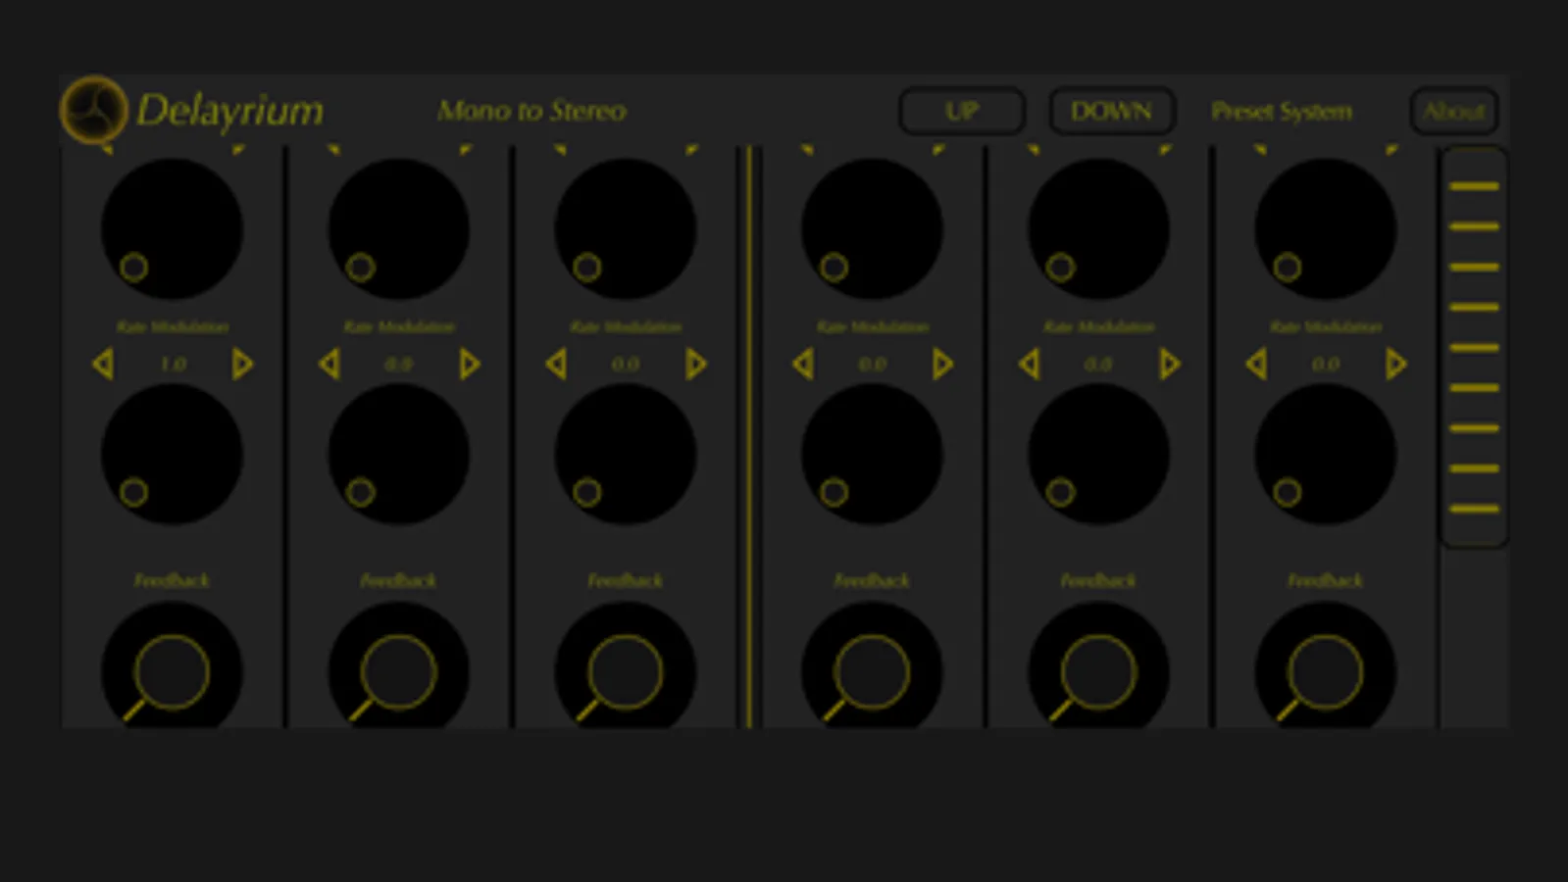The width and height of the screenshot is (1568, 882).
Task: Click right arrow in third delay column
Action: pos(696,365)
